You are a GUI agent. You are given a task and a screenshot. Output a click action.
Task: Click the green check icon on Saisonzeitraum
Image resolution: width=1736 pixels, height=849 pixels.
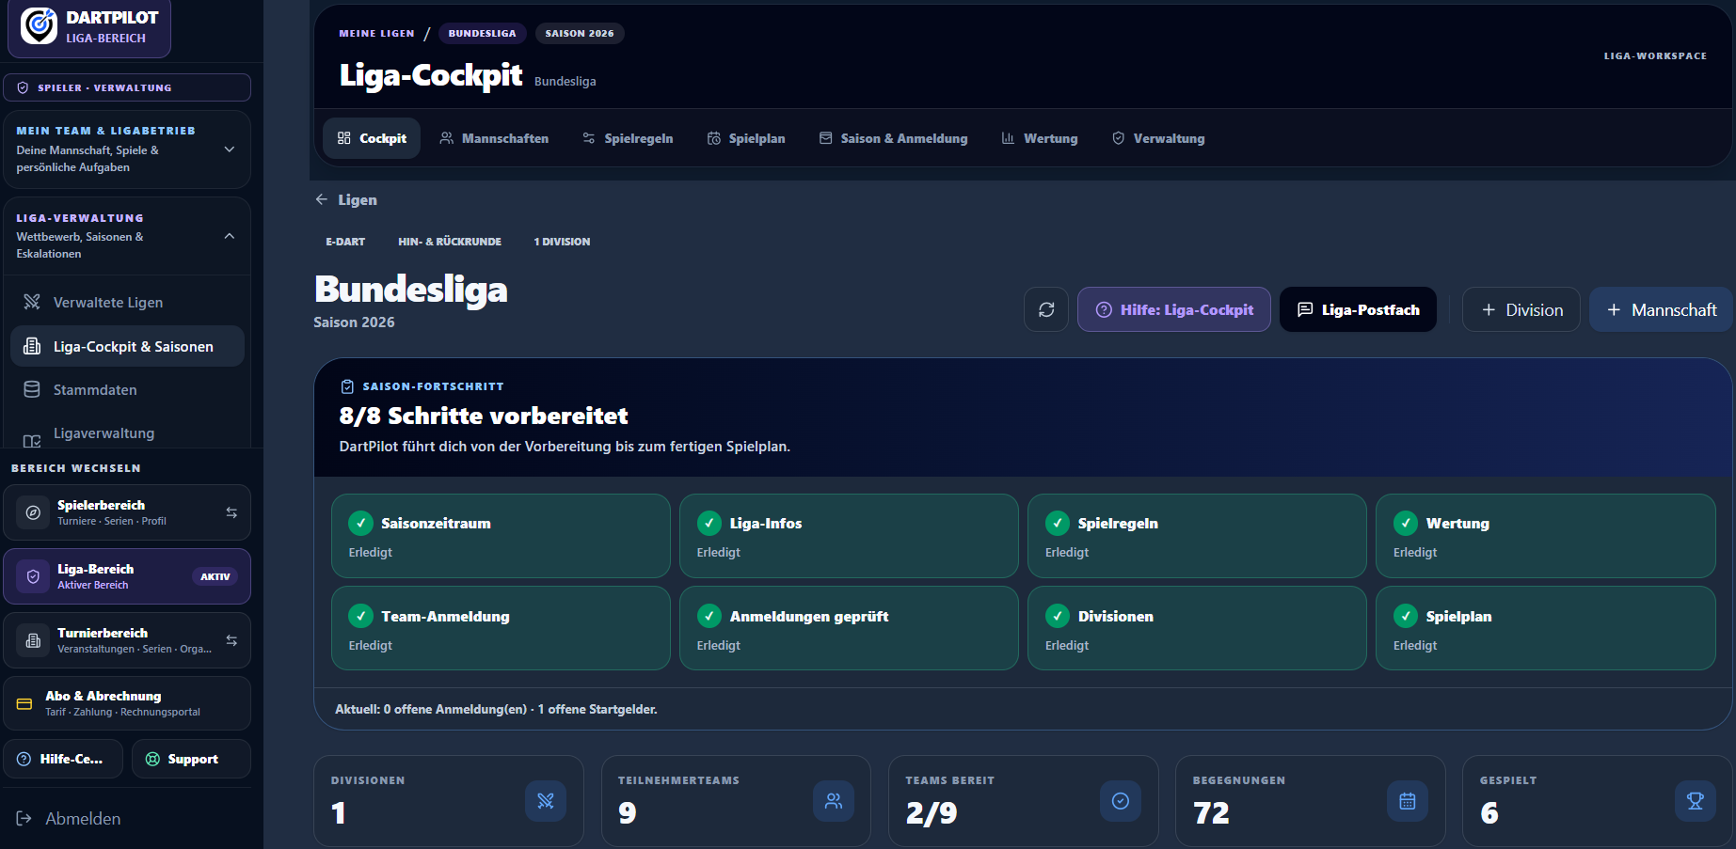pyautogui.click(x=360, y=523)
